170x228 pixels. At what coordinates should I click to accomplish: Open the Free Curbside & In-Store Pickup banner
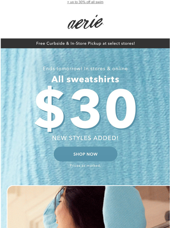pos(85,43)
